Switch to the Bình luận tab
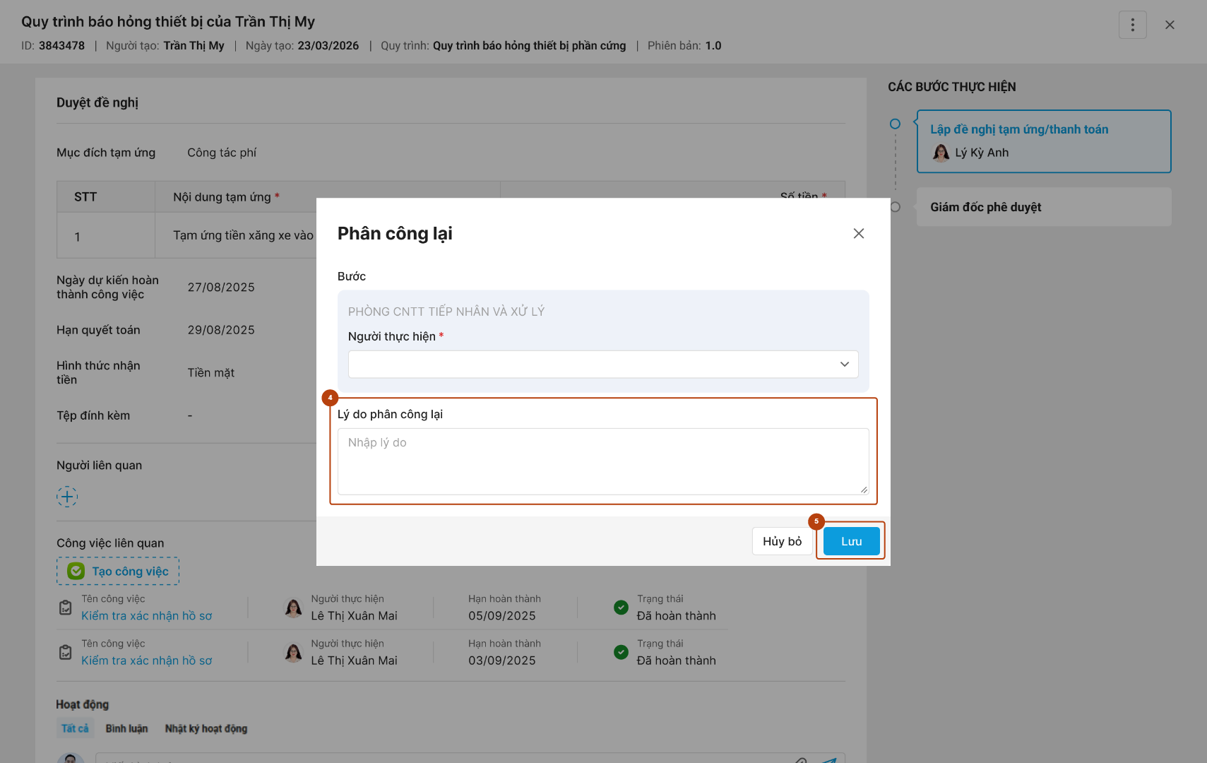The image size is (1207, 763). click(126, 728)
